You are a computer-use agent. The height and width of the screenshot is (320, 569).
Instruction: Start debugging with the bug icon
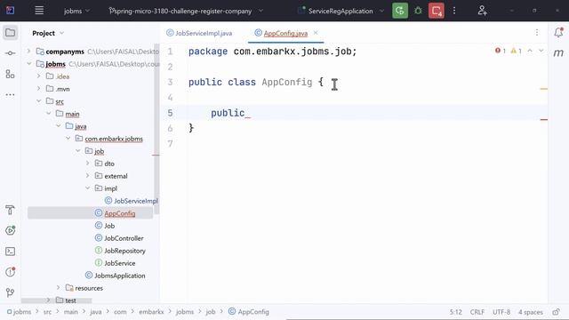pos(418,11)
